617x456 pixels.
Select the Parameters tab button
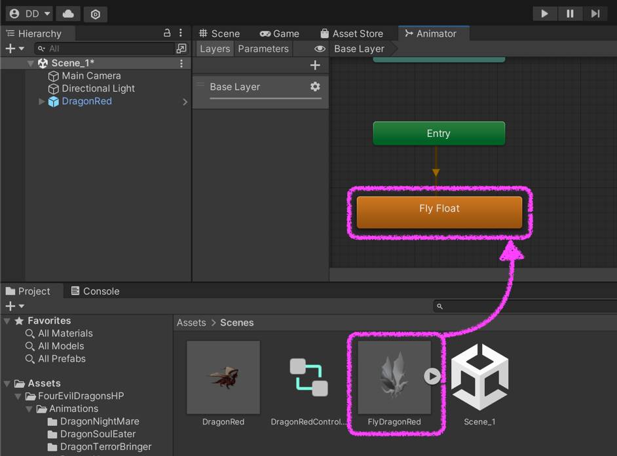coord(263,49)
